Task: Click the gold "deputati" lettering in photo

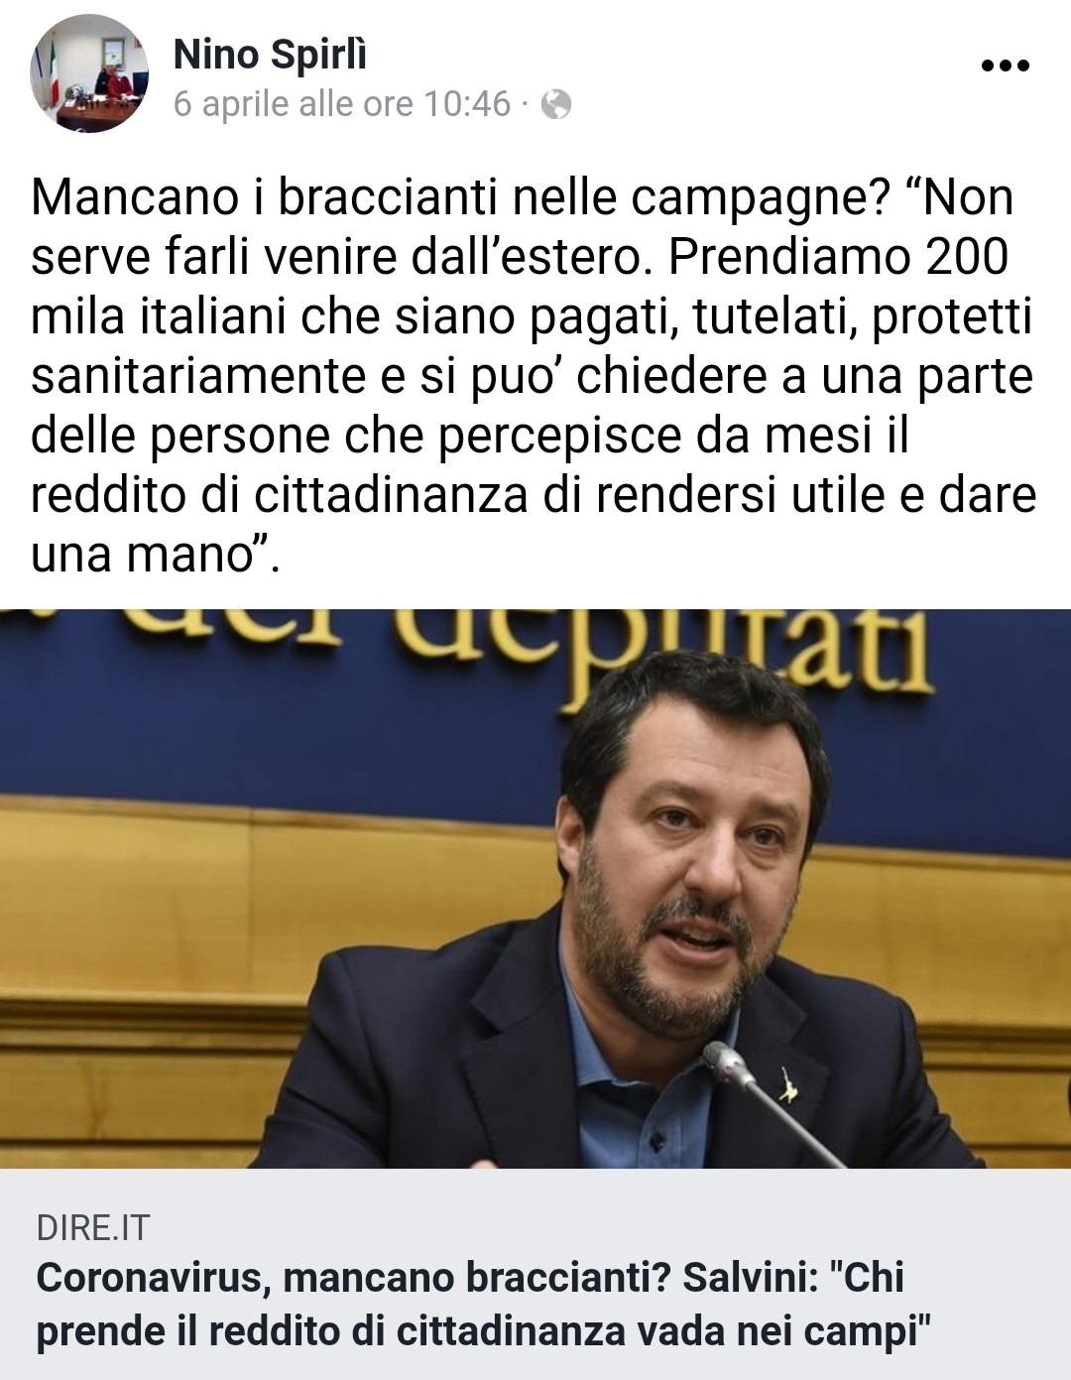Action: click(x=664, y=648)
